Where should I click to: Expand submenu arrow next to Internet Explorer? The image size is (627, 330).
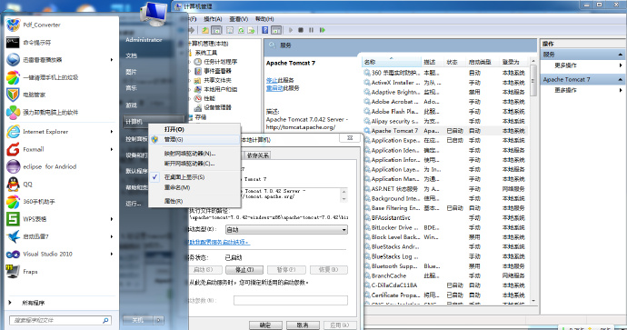[112, 132]
